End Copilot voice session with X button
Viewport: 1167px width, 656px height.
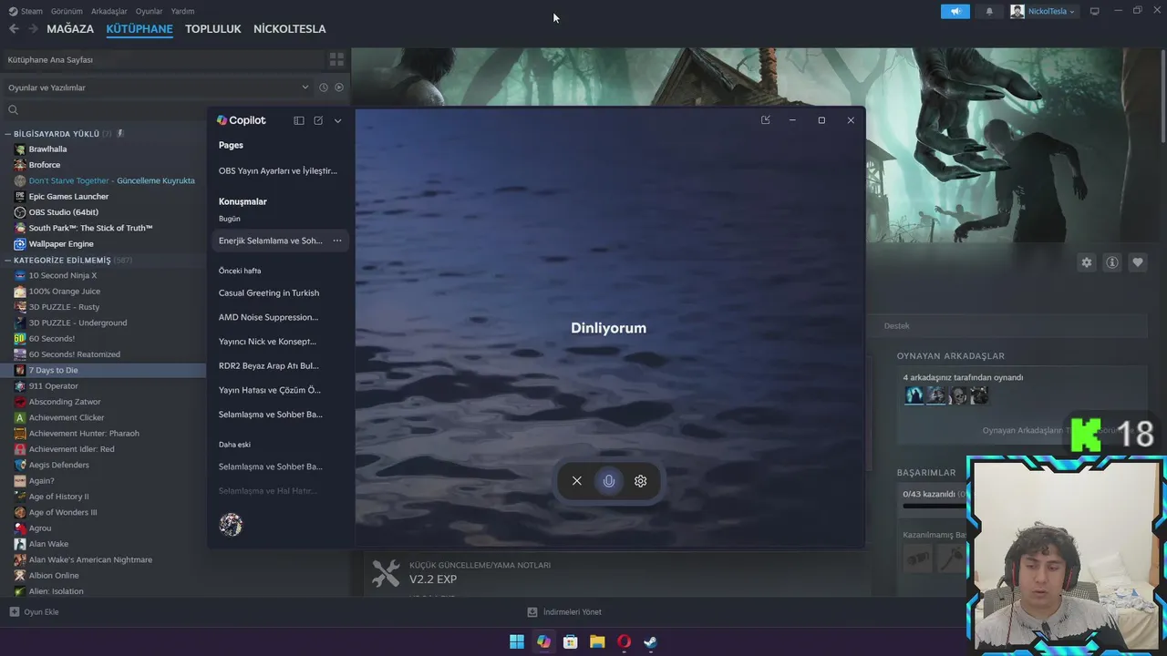(x=576, y=481)
